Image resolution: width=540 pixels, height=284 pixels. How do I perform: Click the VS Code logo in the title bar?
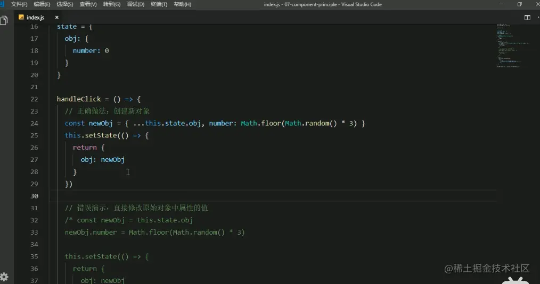pyautogui.click(x=3, y=4)
